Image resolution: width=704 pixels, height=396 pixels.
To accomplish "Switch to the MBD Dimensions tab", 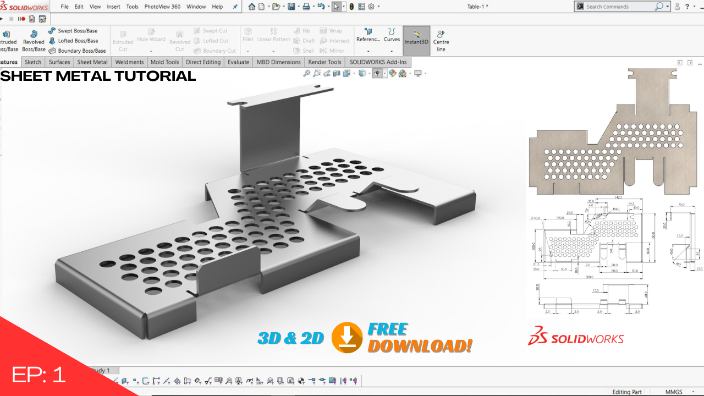I will pyautogui.click(x=279, y=62).
